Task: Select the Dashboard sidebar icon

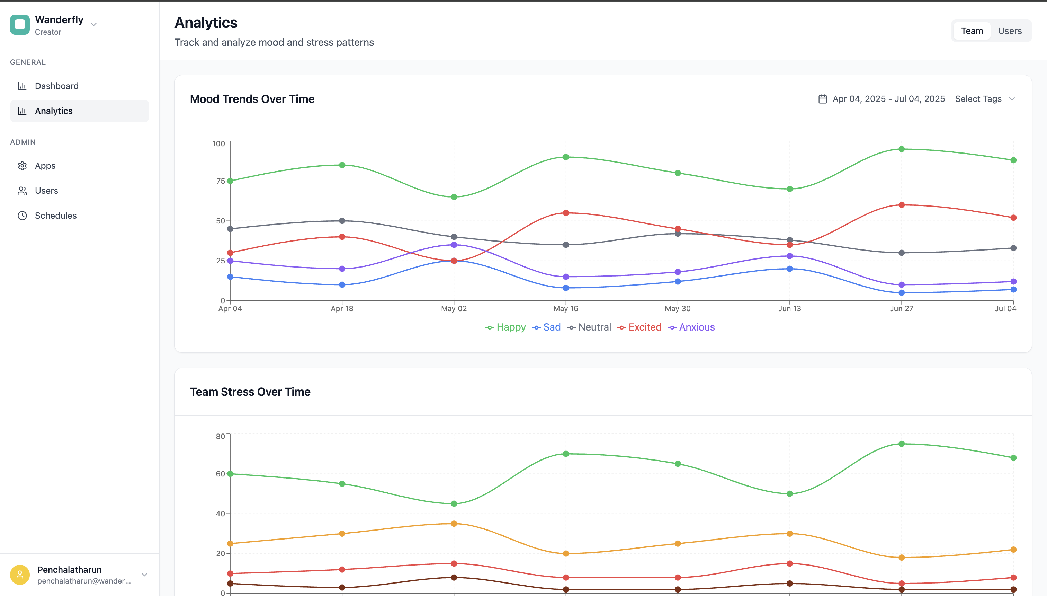Action: pos(23,86)
